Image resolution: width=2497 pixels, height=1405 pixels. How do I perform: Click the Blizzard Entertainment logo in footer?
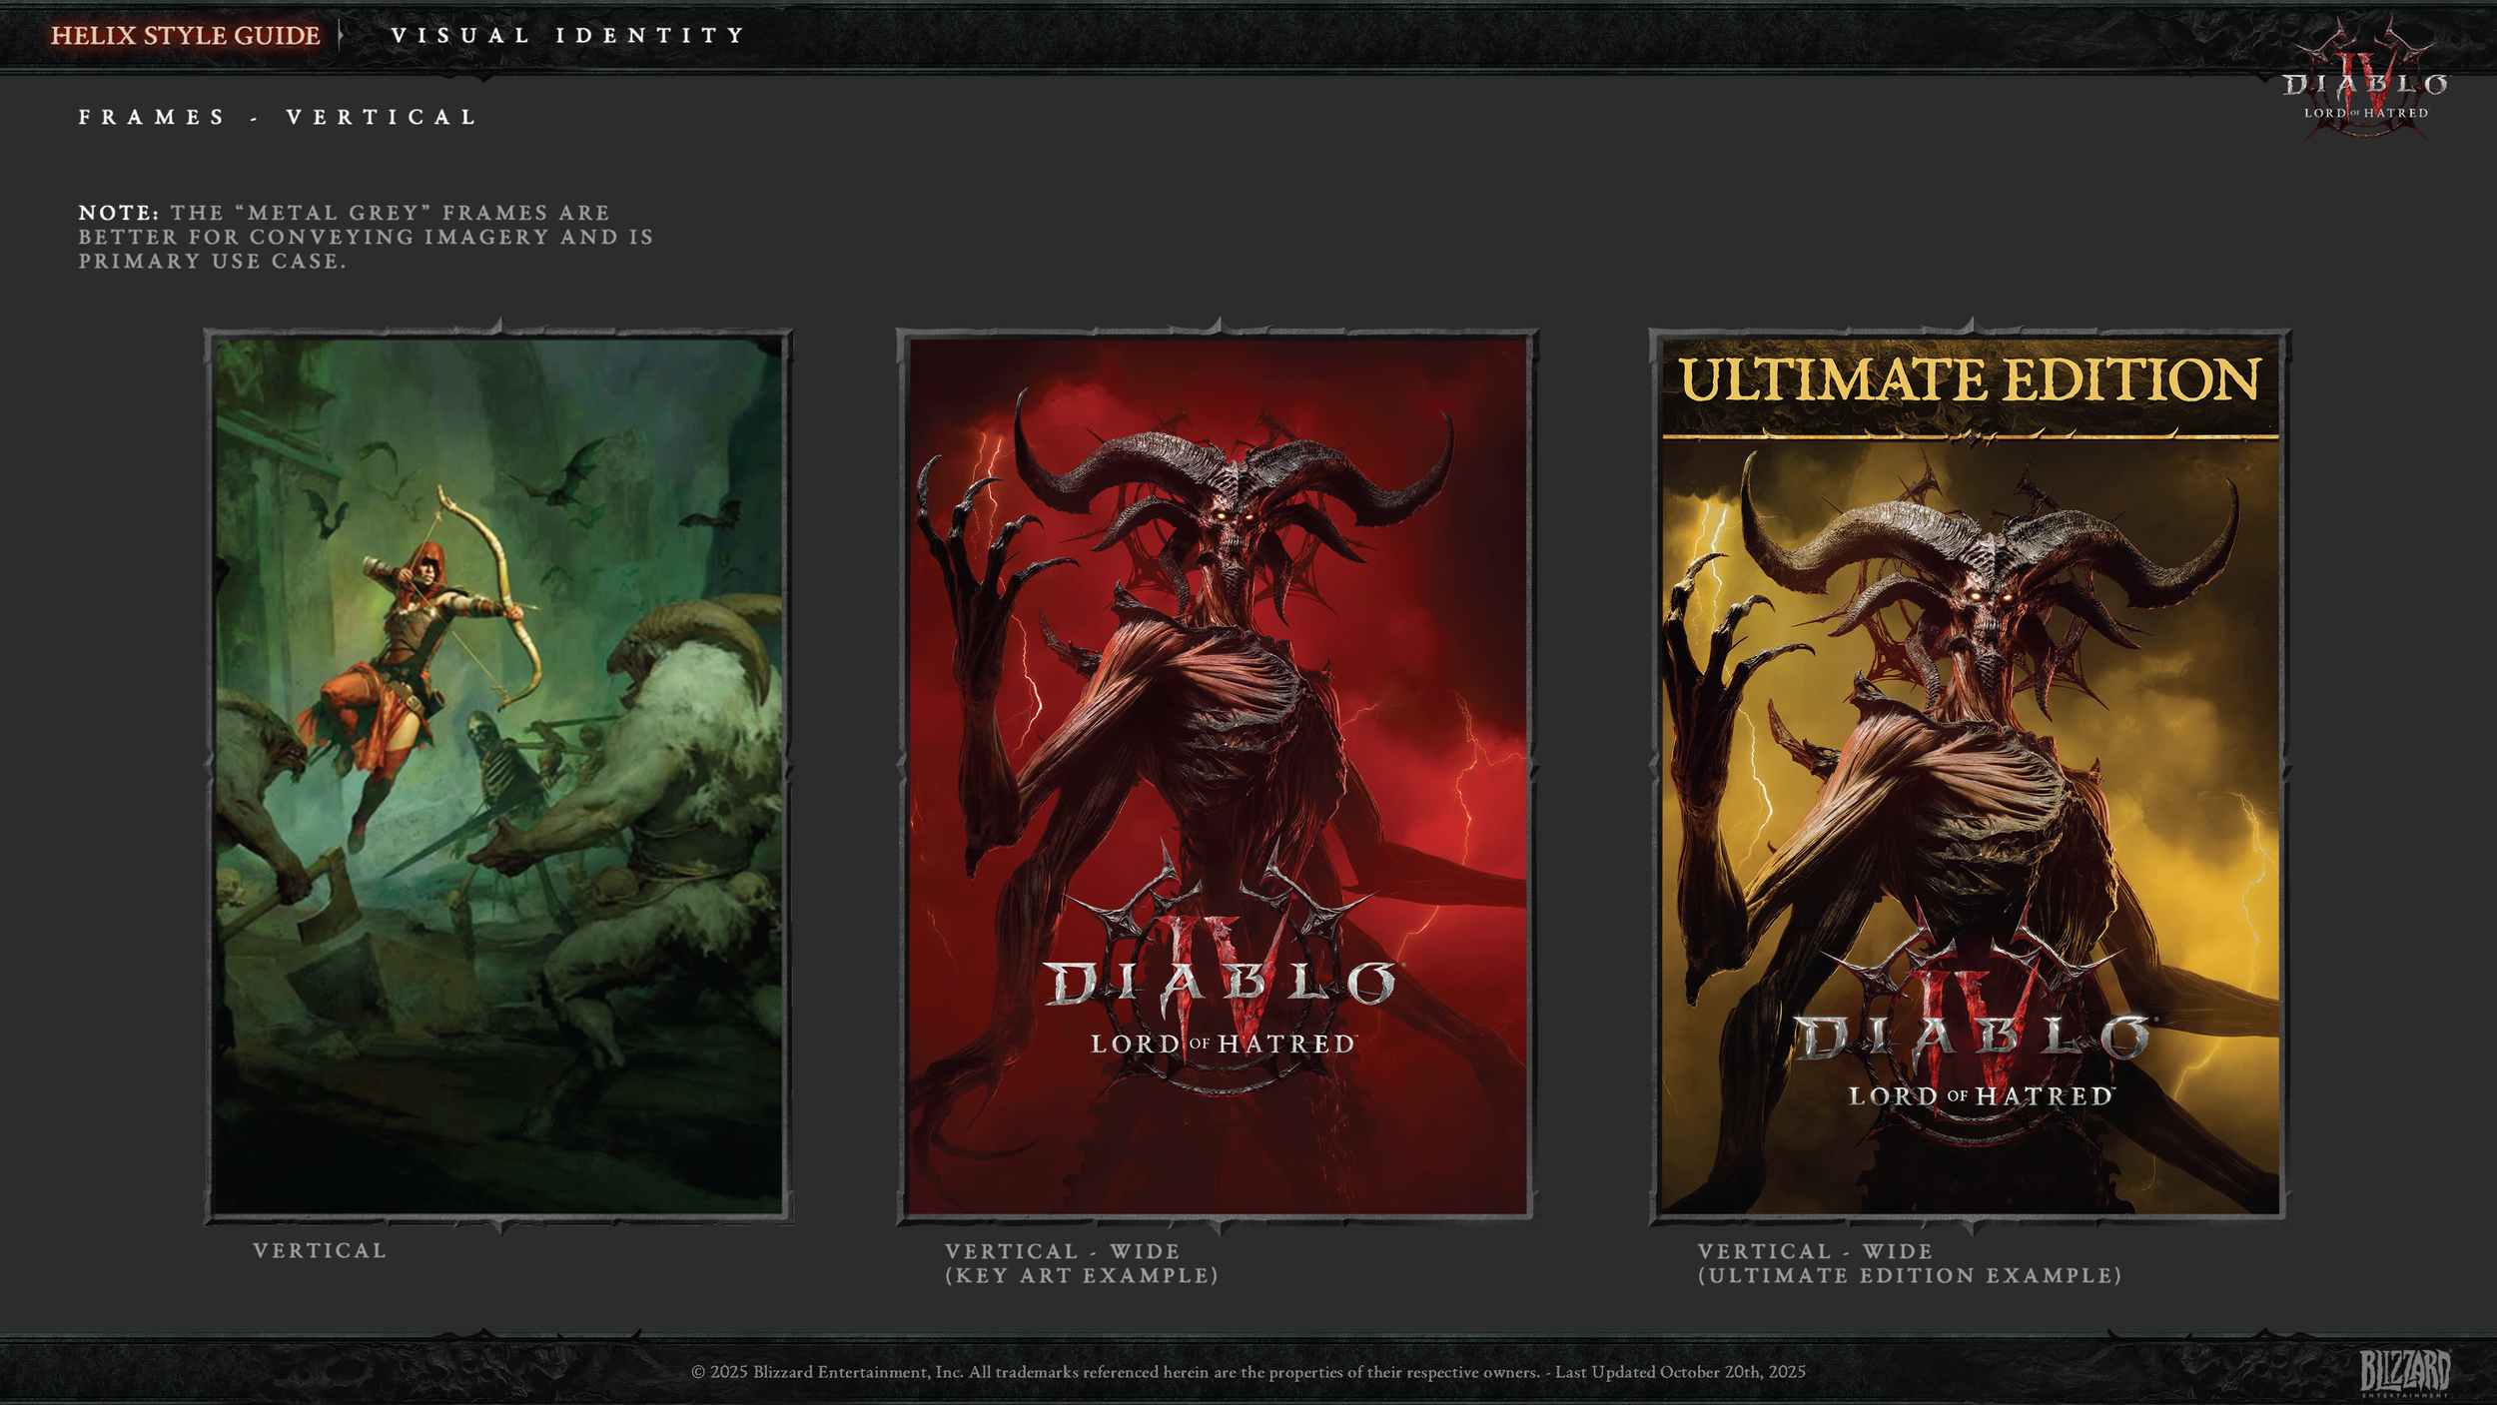(x=2404, y=1371)
